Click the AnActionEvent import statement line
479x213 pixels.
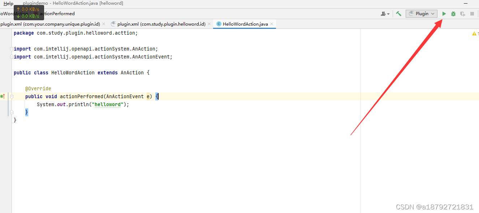pos(93,57)
